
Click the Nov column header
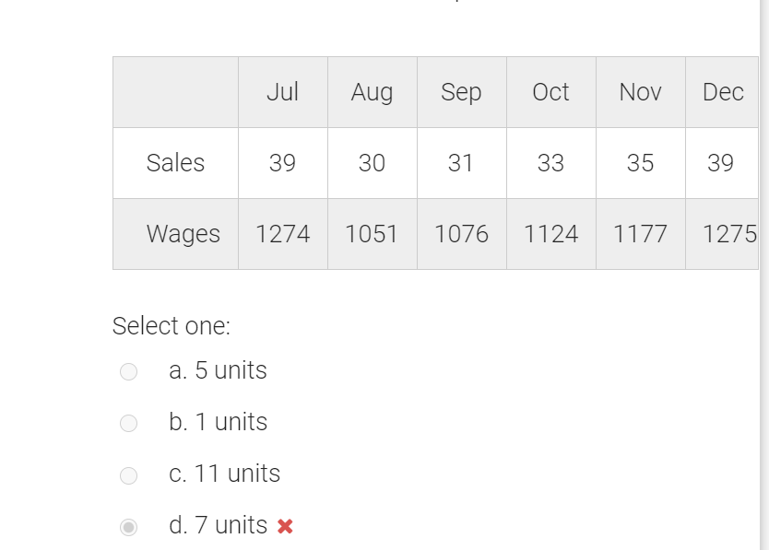(640, 92)
